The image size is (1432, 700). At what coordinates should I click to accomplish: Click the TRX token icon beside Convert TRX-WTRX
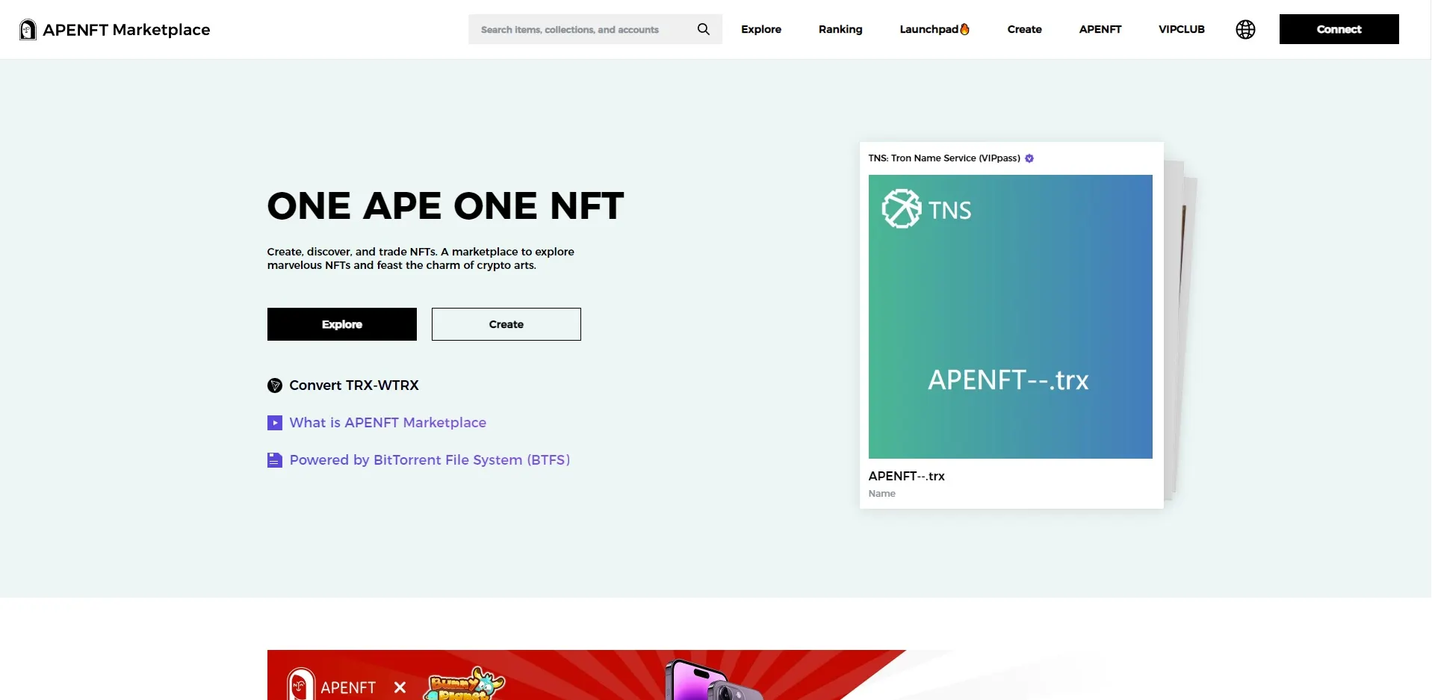274,385
